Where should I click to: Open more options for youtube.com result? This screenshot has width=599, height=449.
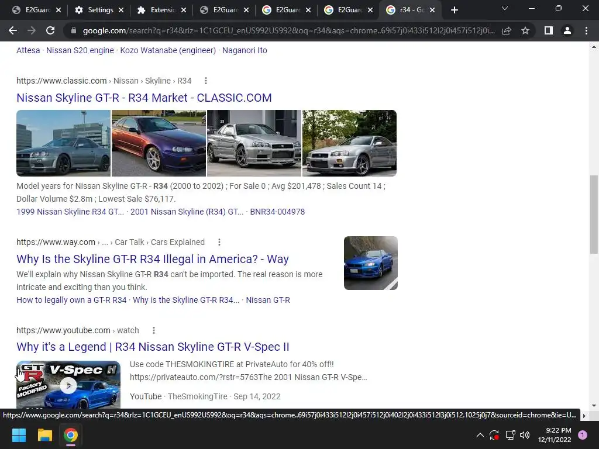pos(154,330)
